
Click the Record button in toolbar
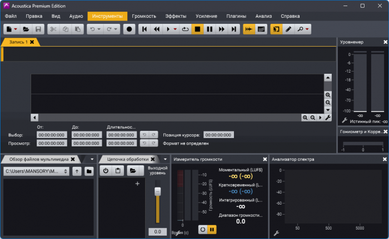coord(129,29)
